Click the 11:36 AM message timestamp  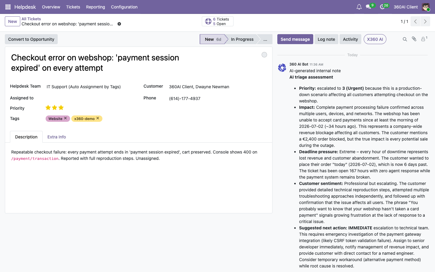pos(316,65)
